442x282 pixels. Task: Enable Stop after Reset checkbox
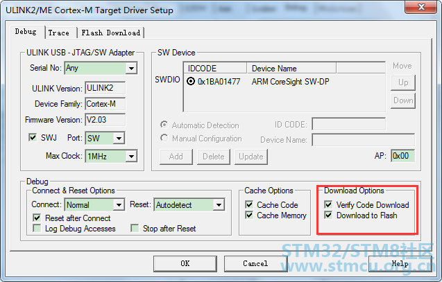coord(135,228)
